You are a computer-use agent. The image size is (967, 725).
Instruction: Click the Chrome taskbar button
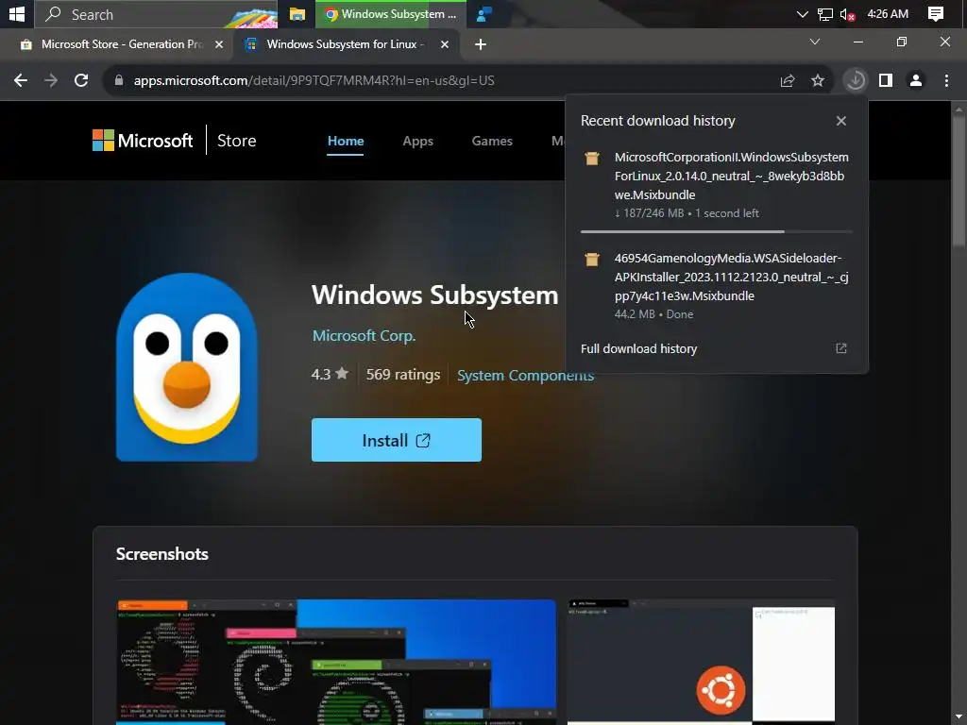(x=390, y=14)
